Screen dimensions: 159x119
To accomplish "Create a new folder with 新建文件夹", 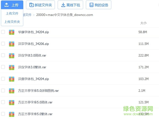I will click(41, 5).
